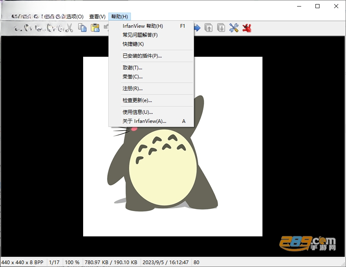The height and width of the screenshot is (267, 346).
Task: Open 注册(R)... menu entry
Action: 151,89
